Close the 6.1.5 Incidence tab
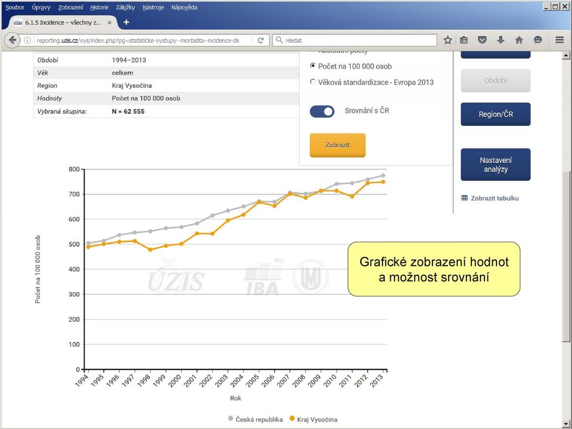Screen dimensions: 572x429 point(110,23)
